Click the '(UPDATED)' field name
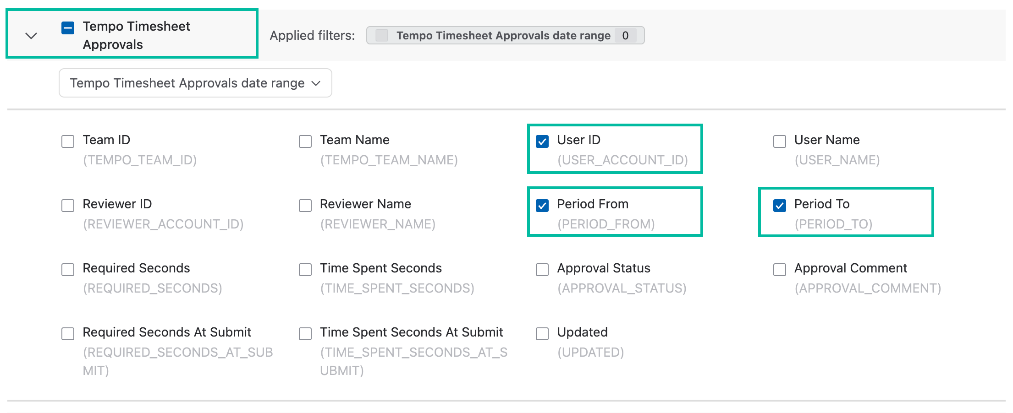Viewport: 1013px width, 413px height. coord(590,352)
